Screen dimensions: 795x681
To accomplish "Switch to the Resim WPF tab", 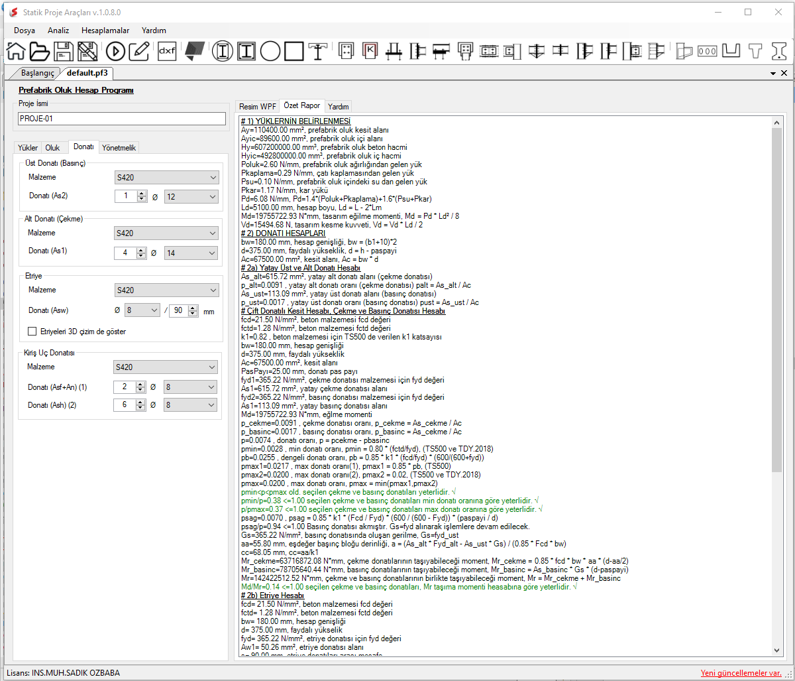I will click(x=258, y=106).
